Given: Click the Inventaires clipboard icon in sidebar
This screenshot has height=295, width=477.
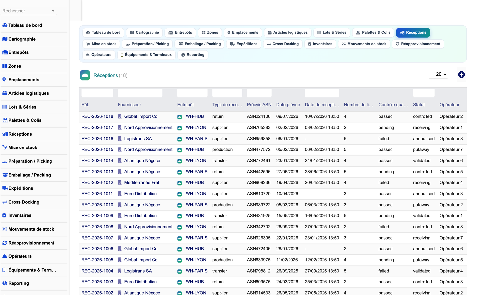Looking at the screenshot, I should coord(4,215).
